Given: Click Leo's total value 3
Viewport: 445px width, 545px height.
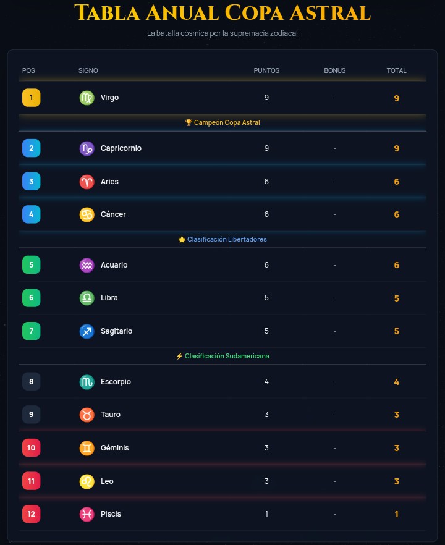Looking at the screenshot, I should (397, 481).
